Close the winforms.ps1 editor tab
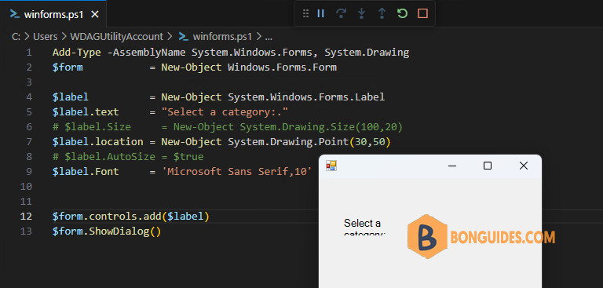This screenshot has height=288, width=603. [94, 15]
